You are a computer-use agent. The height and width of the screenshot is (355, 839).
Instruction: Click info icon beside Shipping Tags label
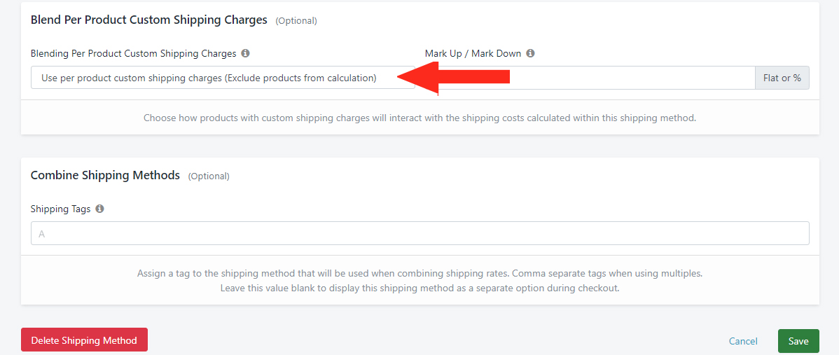99,209
